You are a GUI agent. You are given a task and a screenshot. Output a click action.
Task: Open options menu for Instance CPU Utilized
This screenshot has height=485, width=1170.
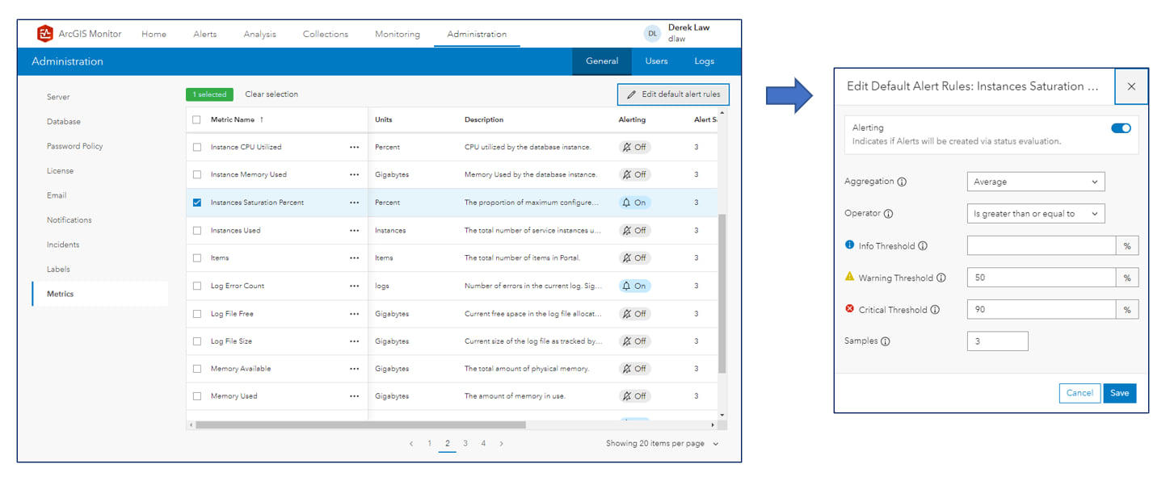[354, 148]
